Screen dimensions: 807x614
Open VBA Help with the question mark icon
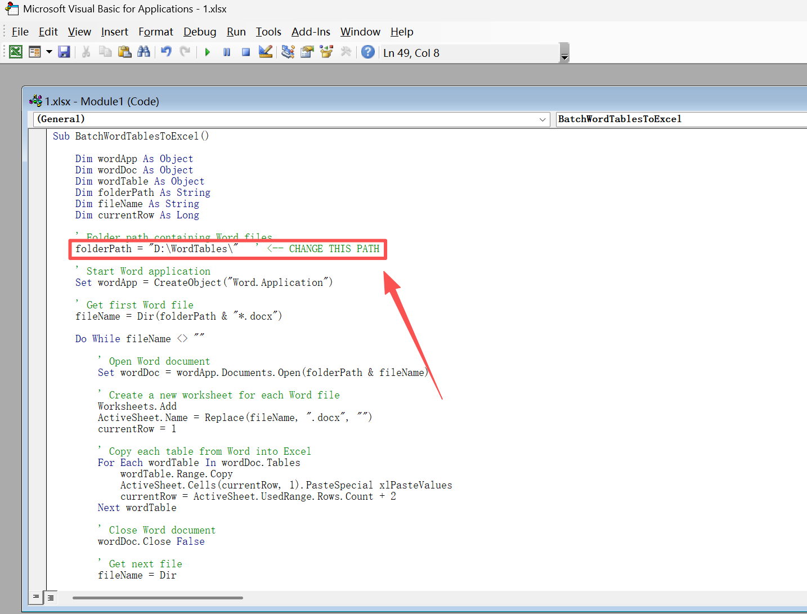tap(367, 52)
